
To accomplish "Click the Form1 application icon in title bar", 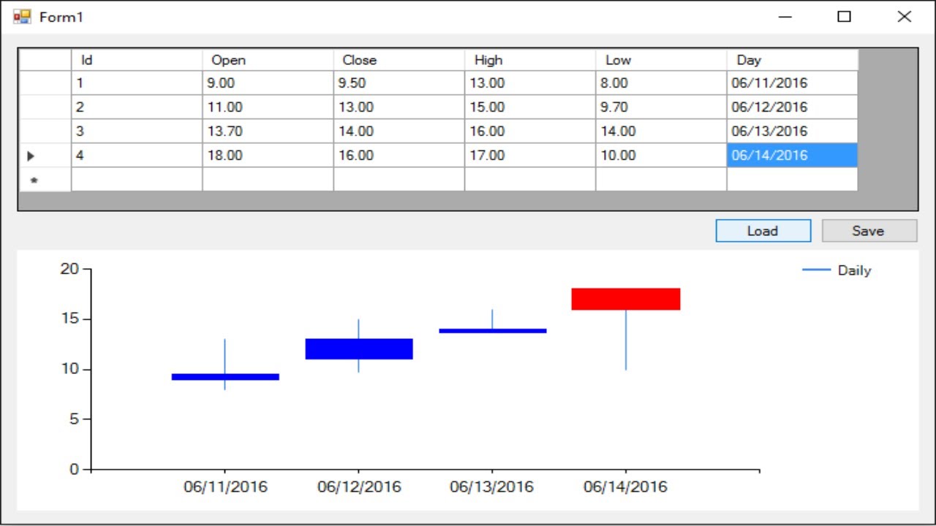I will [x=22, y=17].
